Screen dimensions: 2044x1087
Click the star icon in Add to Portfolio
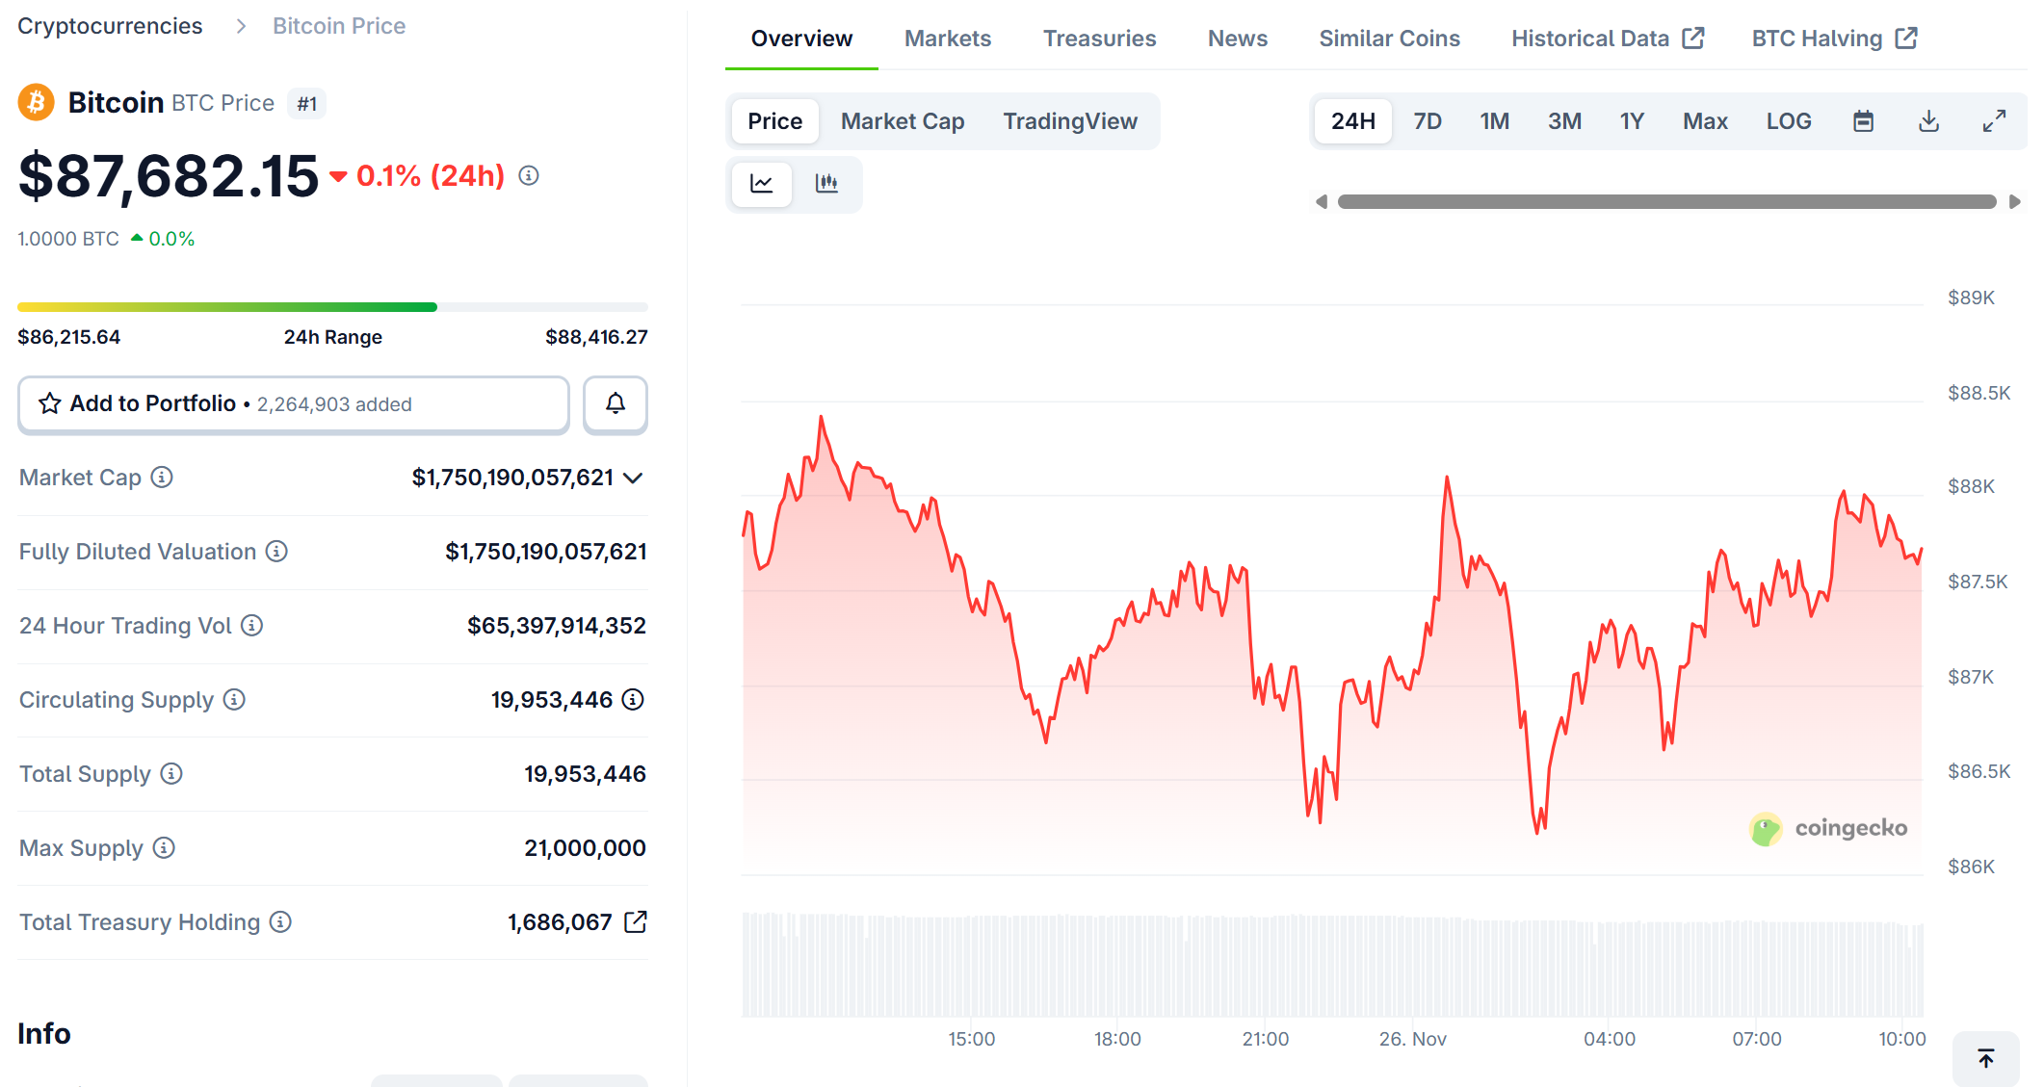pos(48,404)
